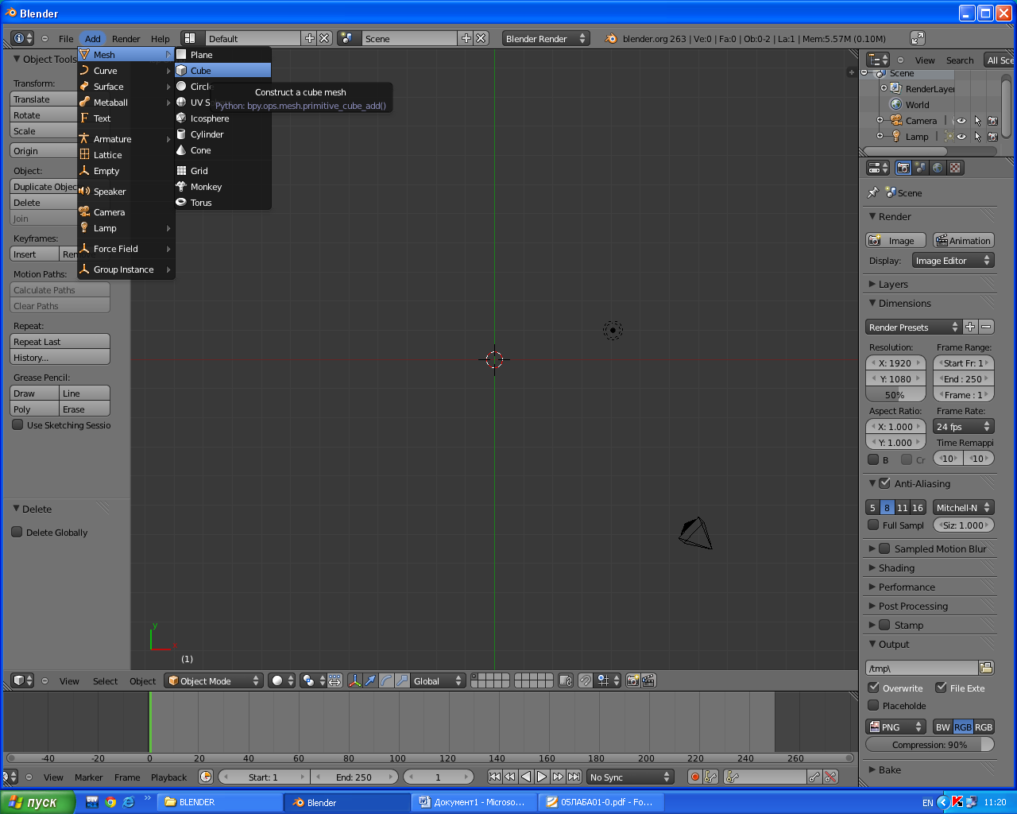Open the Global orientation dropdown
Screen dimensions: 1017x814
(x=438, y=680)
